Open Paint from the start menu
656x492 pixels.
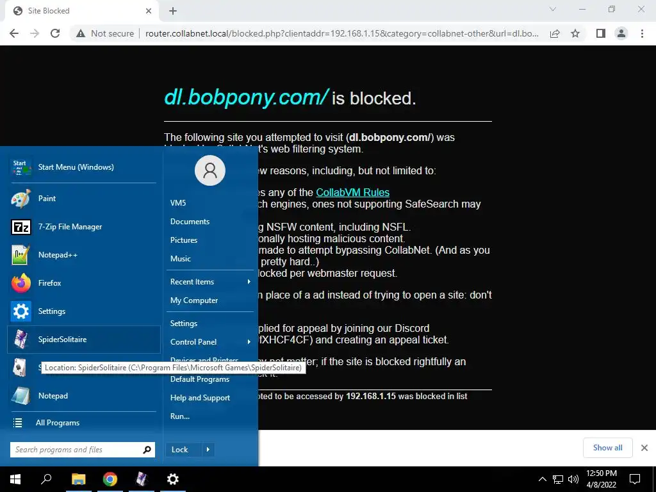click(84, 199)
